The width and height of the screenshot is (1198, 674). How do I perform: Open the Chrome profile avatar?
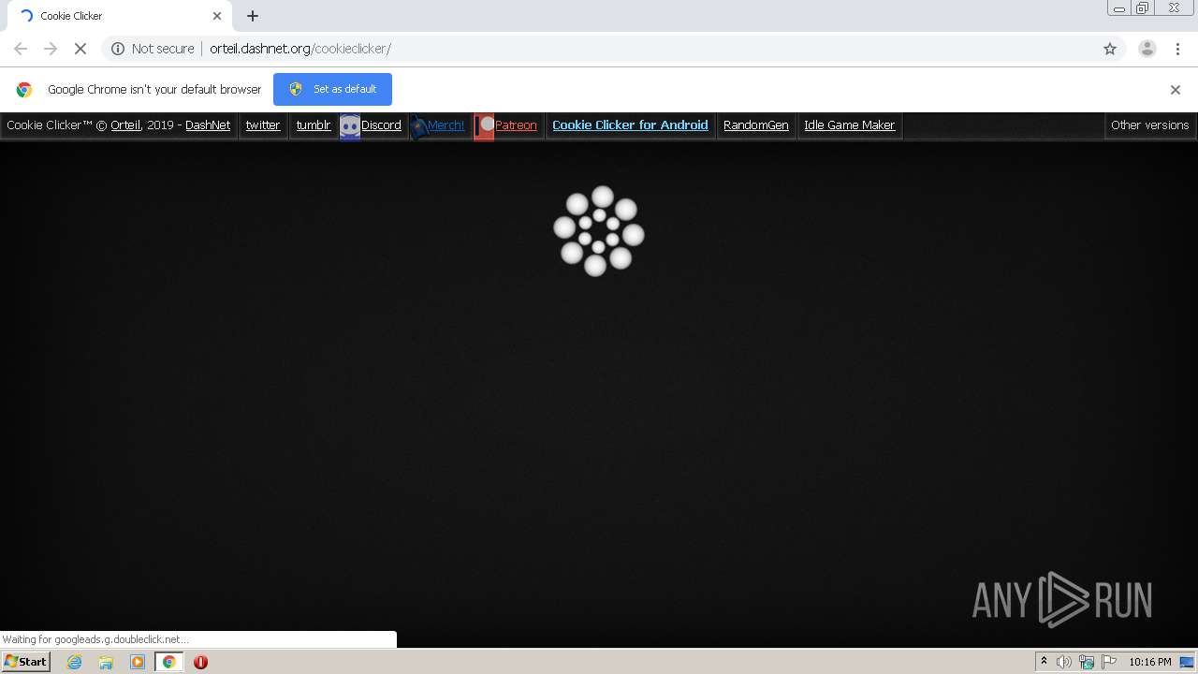1147,49
